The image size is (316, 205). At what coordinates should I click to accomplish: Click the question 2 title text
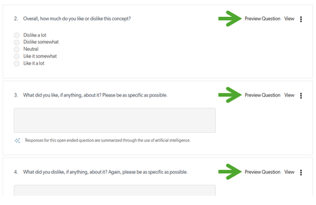pyautogui.click(x=76, y=19)
